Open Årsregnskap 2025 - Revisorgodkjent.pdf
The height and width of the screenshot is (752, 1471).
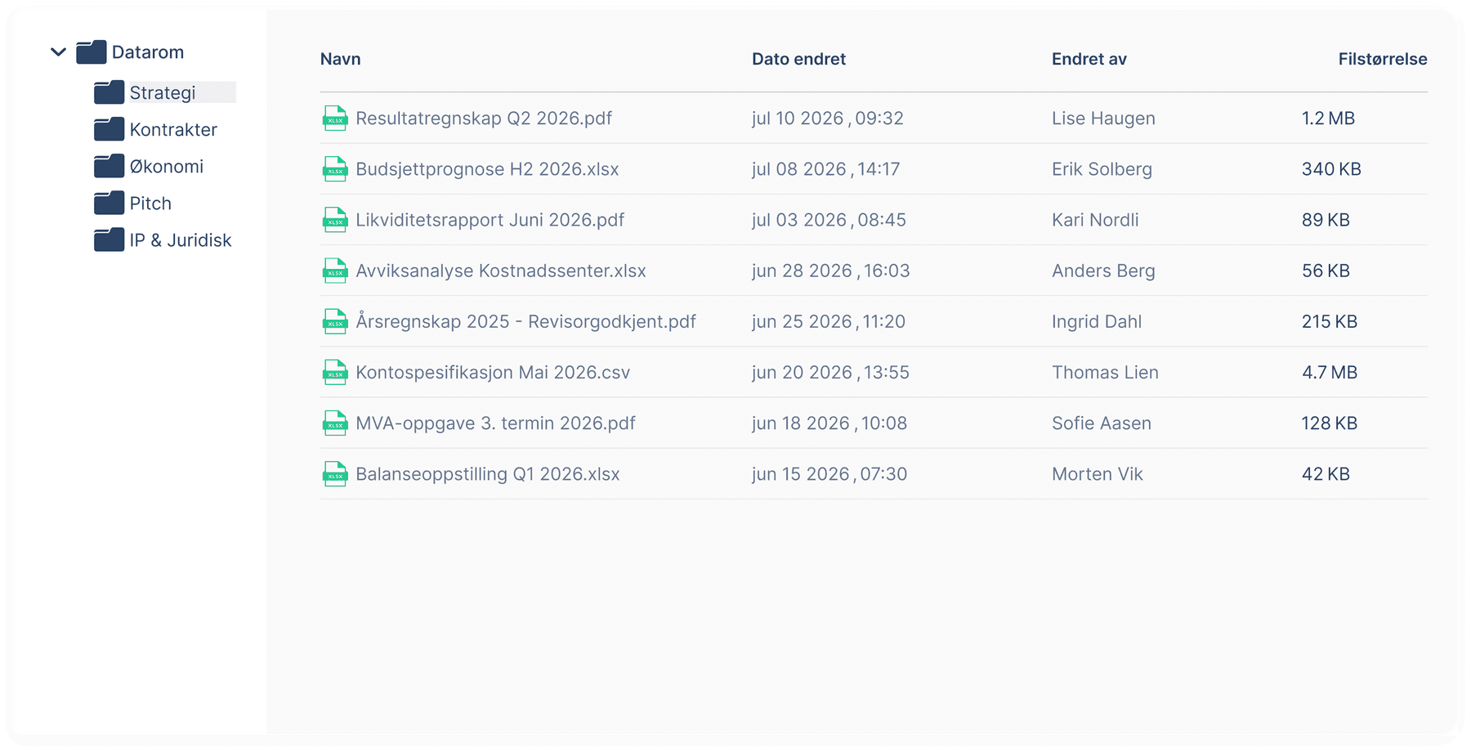click(x=525, y=321)
